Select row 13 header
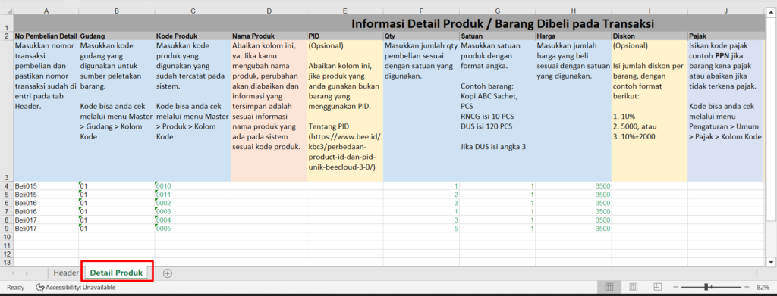This screenshot has height=296, width=777. click(6, 262)
